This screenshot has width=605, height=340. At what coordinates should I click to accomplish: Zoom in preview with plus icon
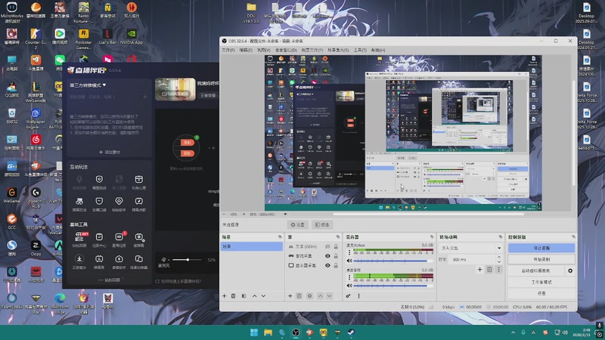244,215
